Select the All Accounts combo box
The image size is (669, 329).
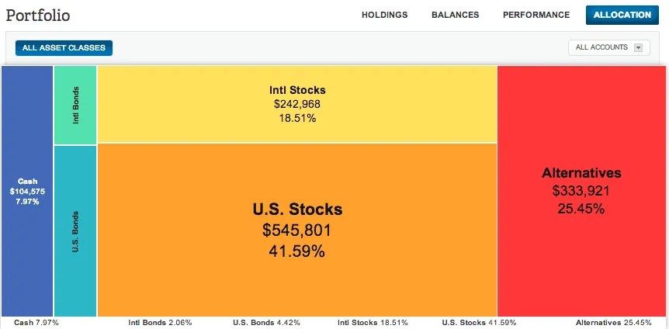point(608,47)
